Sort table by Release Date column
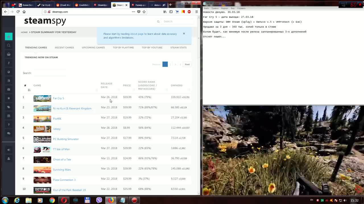 tap(109, 85)
